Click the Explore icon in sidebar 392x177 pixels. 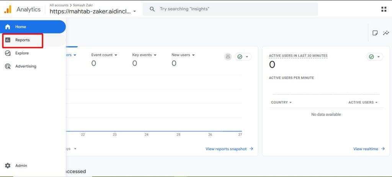pyautogui.click(x=8, y=53)
